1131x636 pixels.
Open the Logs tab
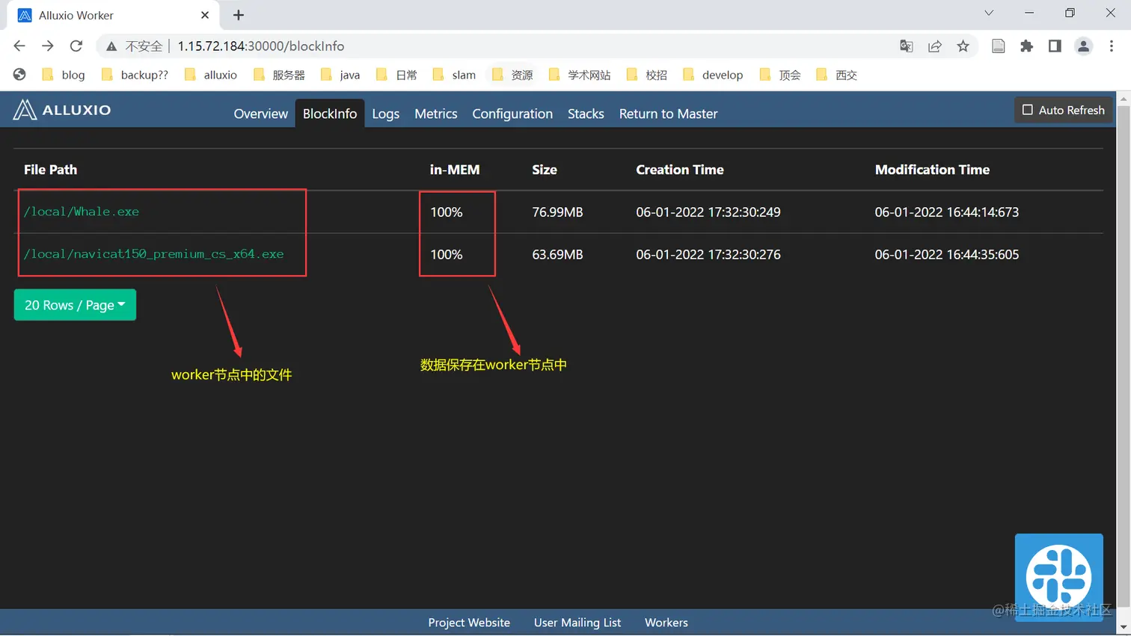(x=385, y=114)
